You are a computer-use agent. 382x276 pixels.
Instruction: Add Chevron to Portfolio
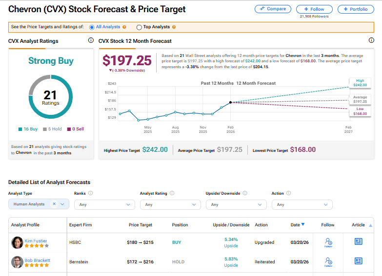pyautogui.click(x=356, y=9)
